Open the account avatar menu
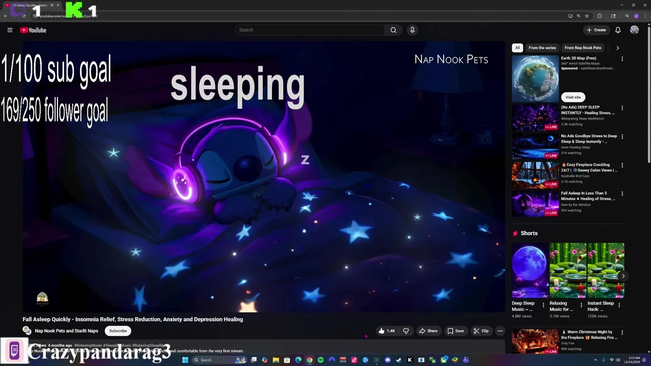The height and width of the screenshot is (366, 651). [634, 30]
